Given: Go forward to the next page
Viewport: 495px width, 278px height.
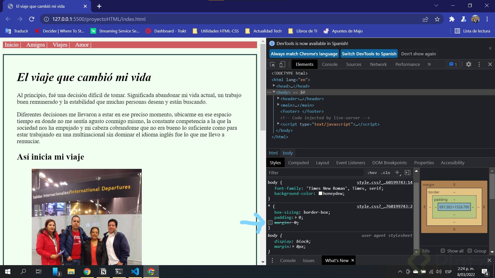Looking at the screenshot, I should pyautogui.click(x=20, y=19).
